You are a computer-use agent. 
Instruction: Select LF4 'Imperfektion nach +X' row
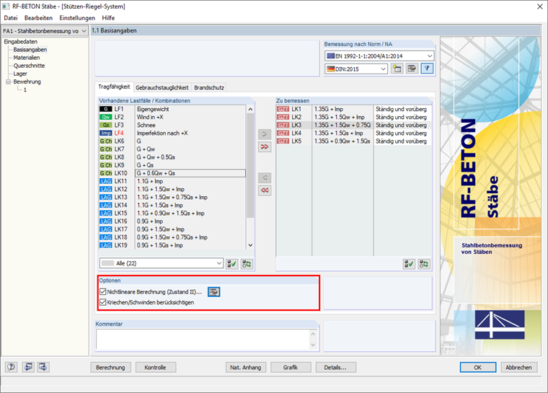click(x=172, y=133)
